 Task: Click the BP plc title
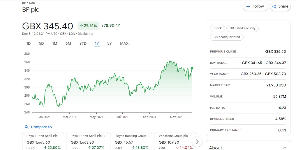(31, 9)
